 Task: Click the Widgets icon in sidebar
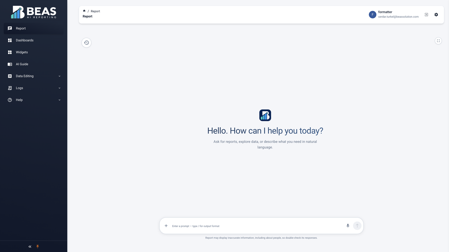pyautogui.click(x=10, y=52)
